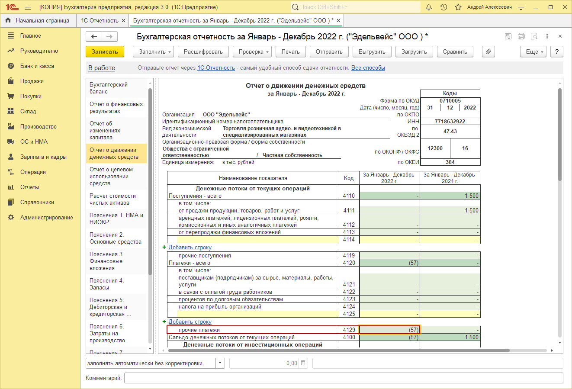Close the Бухгалтерская отчетность tab

338,20
